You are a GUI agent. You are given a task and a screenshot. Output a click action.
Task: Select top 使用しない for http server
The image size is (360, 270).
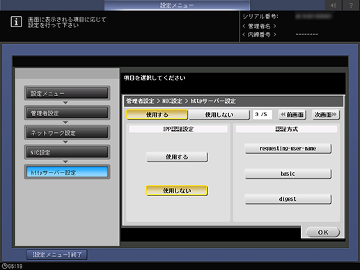click(219, 115)
